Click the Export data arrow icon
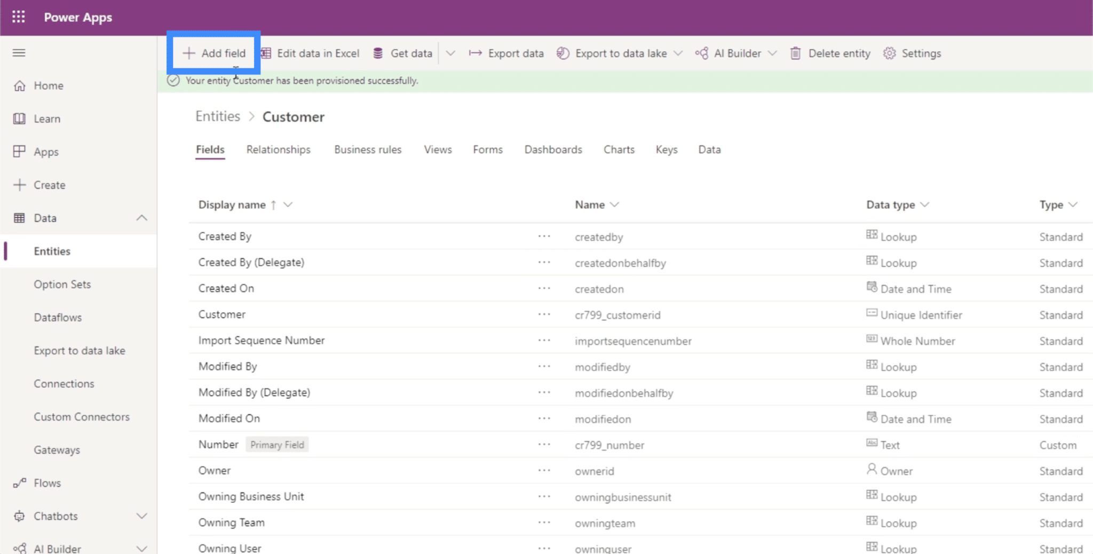This screenshot has height=554, width=1093. tap(475, 53)
